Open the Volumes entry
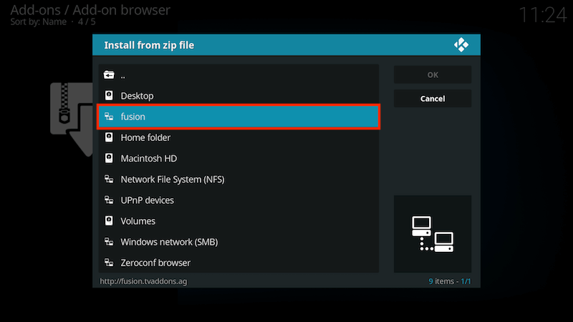Screen dimensions: 573x322 [x=239, y=220]
